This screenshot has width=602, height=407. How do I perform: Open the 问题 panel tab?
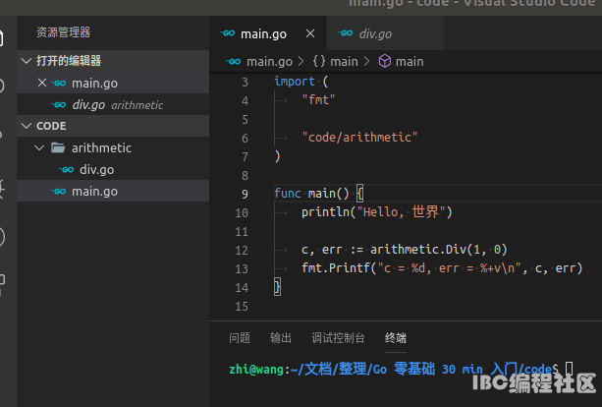pos(240,338)
